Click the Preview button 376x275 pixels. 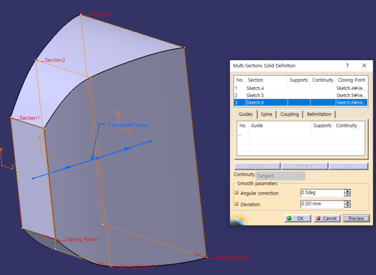356,218
